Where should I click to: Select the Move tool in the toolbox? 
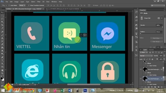(x=2, y=12)
